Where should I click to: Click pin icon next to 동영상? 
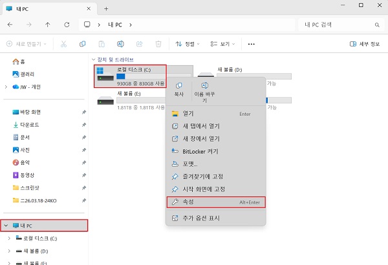coord(84,175)
